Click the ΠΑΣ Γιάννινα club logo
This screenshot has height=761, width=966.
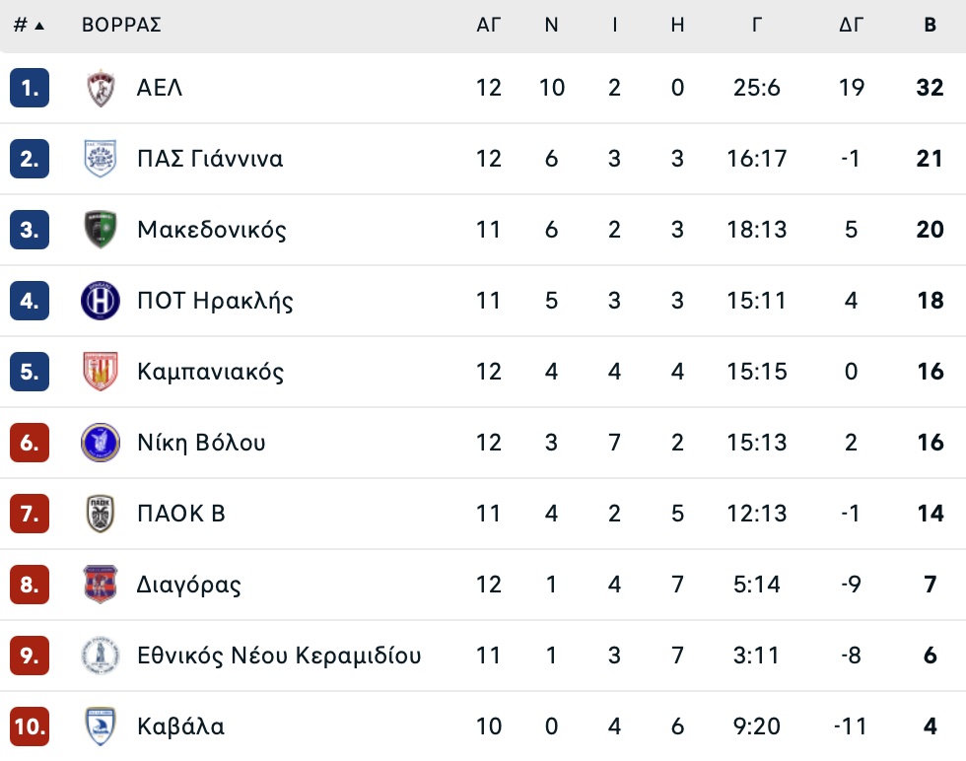coord(101,159)
